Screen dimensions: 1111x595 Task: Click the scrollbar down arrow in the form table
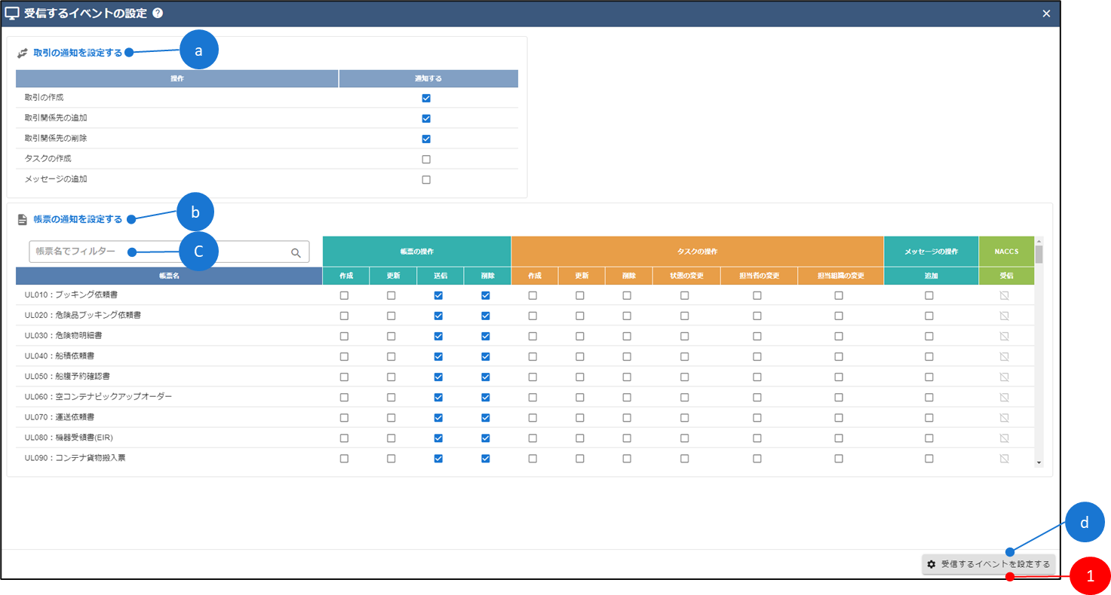click(x=1039, y=462)
